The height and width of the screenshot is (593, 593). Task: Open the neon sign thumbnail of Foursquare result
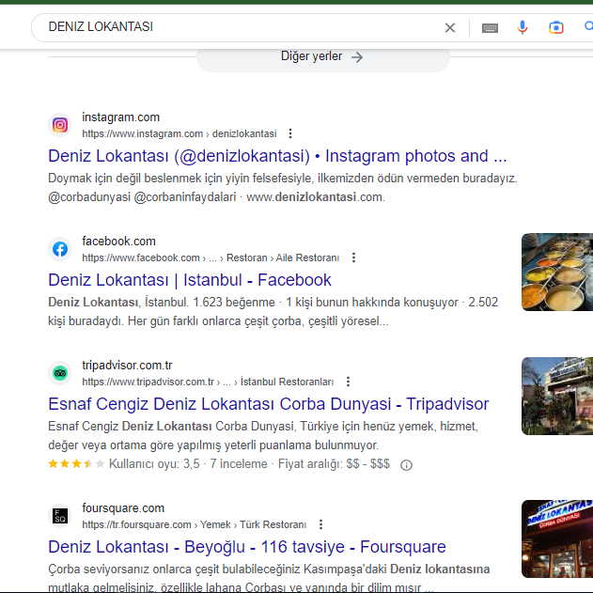point(556,538)
